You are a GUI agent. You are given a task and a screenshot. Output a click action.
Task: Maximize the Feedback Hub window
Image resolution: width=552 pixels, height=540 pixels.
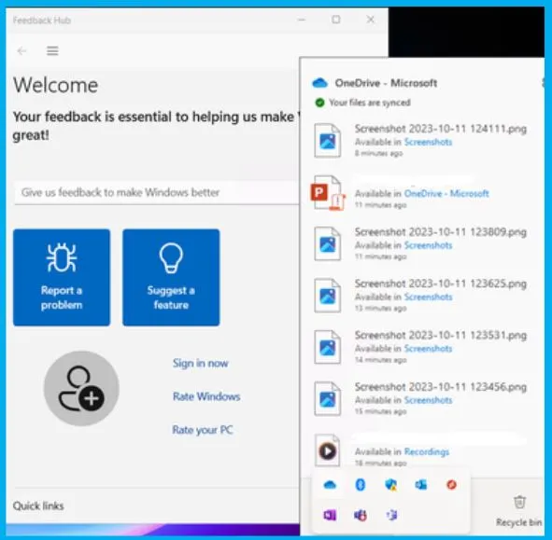point(336,20)
